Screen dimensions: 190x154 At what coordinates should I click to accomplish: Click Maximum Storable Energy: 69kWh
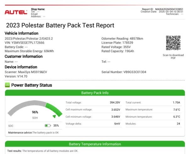click(x=29, y=51)
